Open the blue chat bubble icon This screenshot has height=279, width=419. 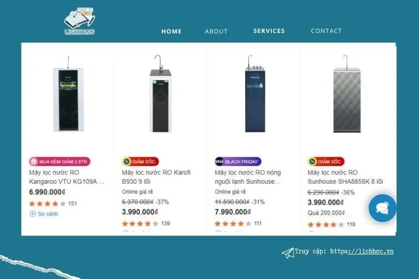[382, 208]
